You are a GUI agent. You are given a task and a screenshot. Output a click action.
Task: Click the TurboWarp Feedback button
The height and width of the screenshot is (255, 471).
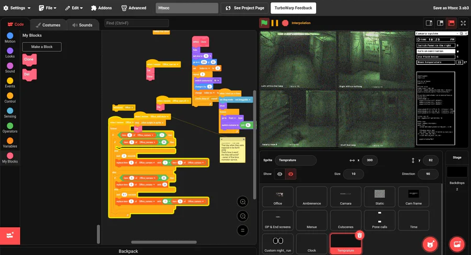click(x=293, y=8)
